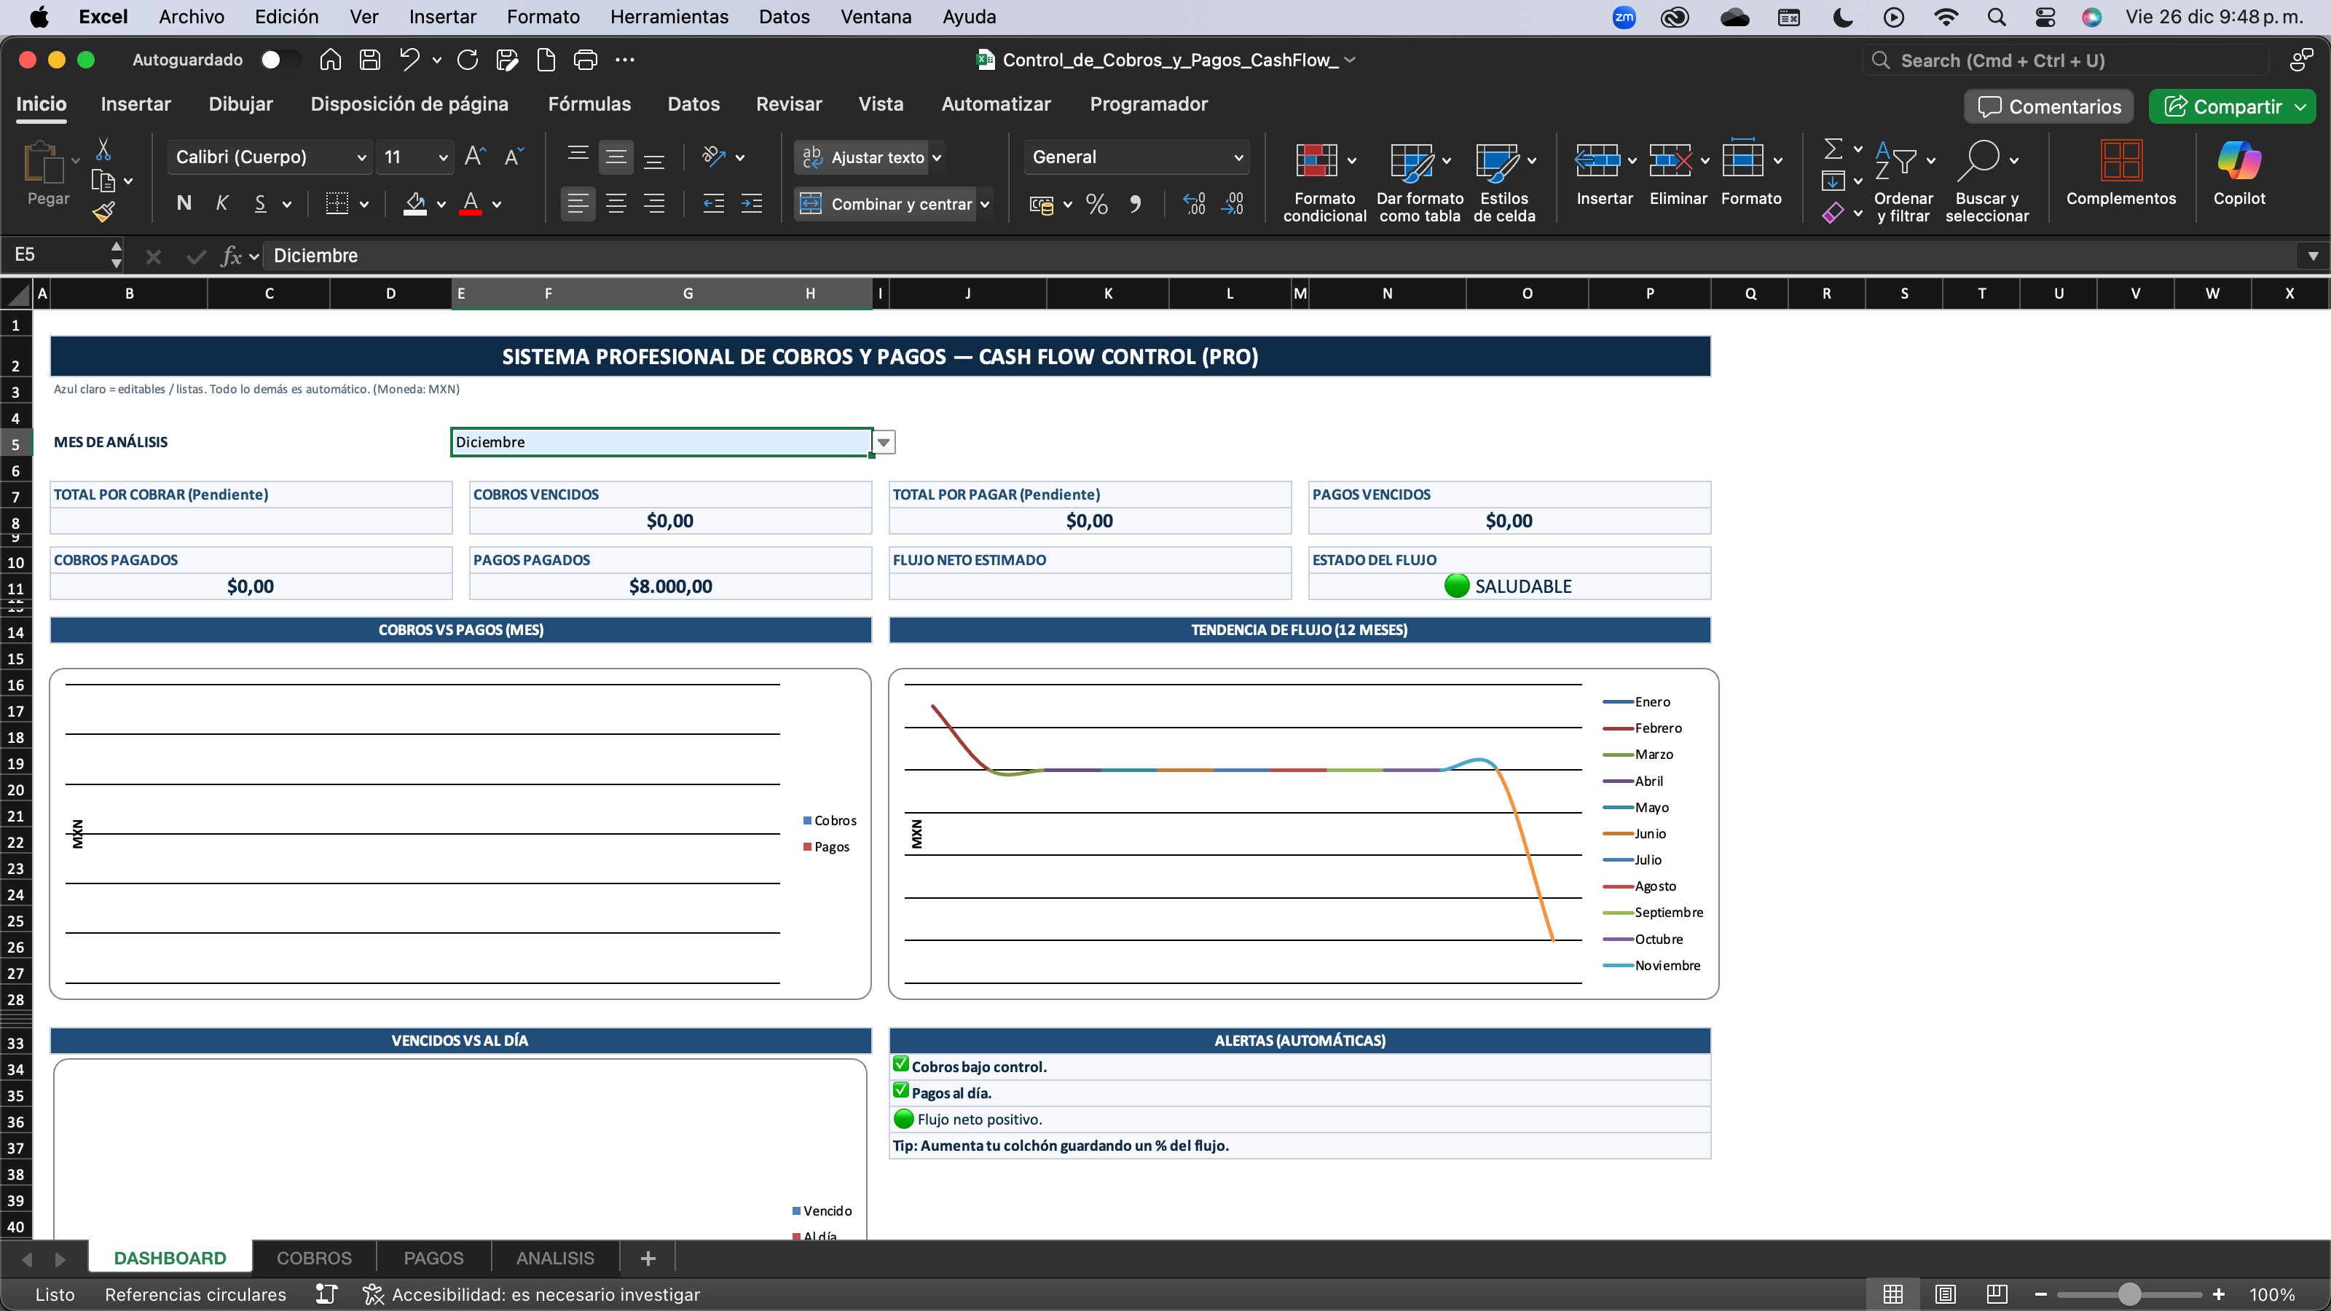The height and width of the screenshot is (1311, 2331).
Task: Open the Calibri font name dropdown
Action: coord(361,157)
